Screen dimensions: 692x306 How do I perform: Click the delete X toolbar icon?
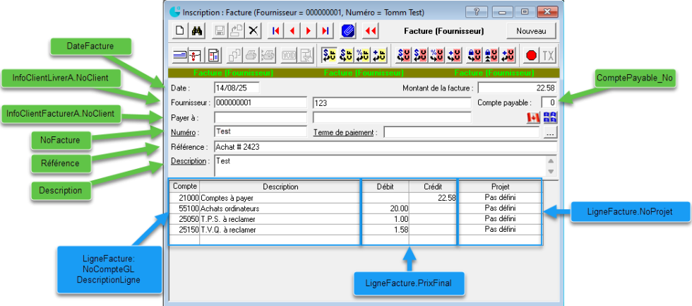[253, 31]
